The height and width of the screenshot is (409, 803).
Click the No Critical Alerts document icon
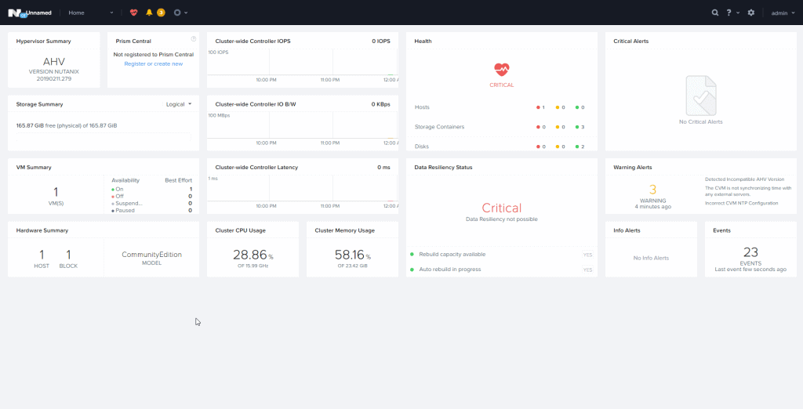coord(700,96)
